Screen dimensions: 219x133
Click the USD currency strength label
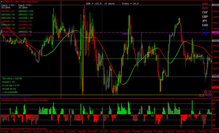[205, 4]
